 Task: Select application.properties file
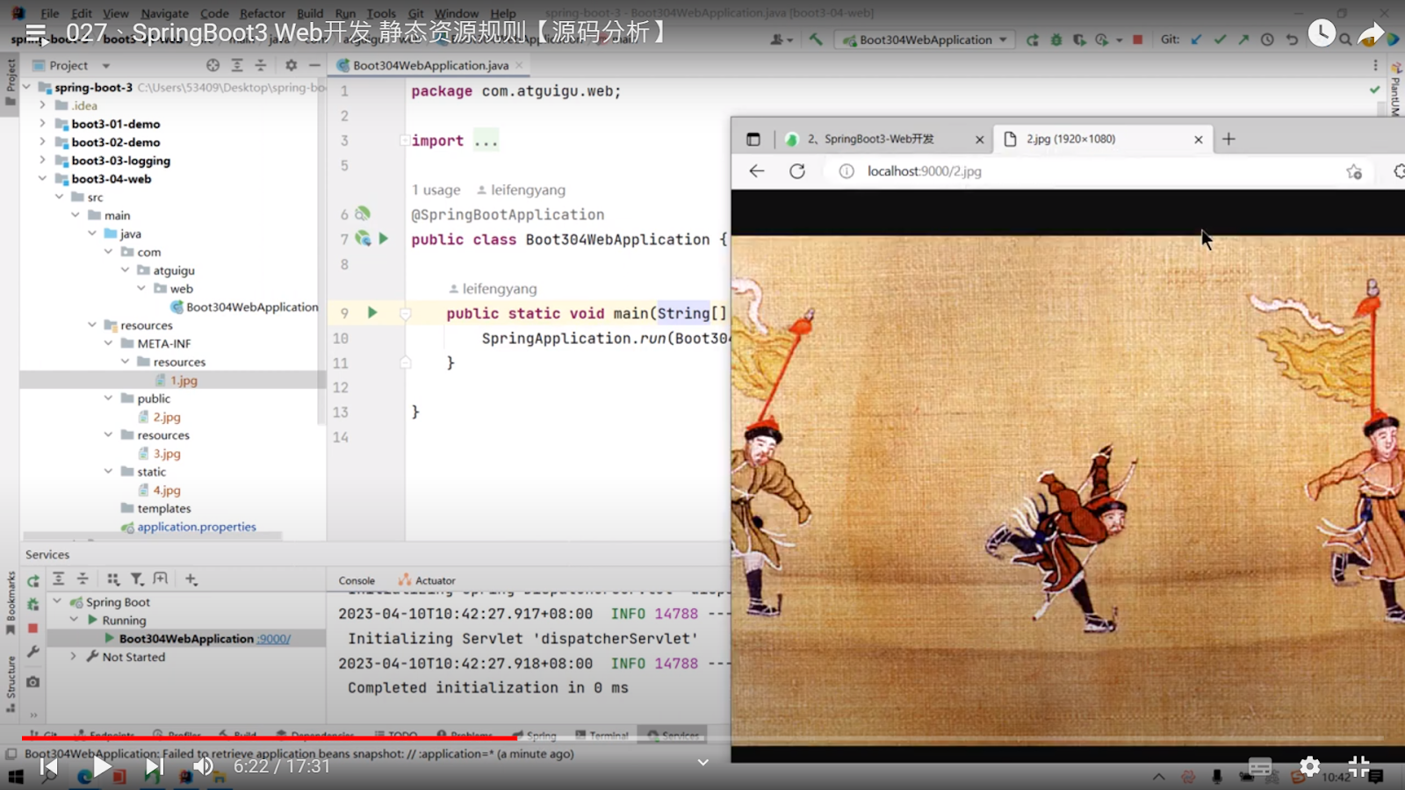(x=197, y=527)
